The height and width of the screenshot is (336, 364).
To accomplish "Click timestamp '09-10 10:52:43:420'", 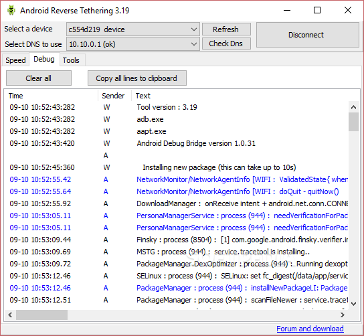I will (x=42, y=143).
